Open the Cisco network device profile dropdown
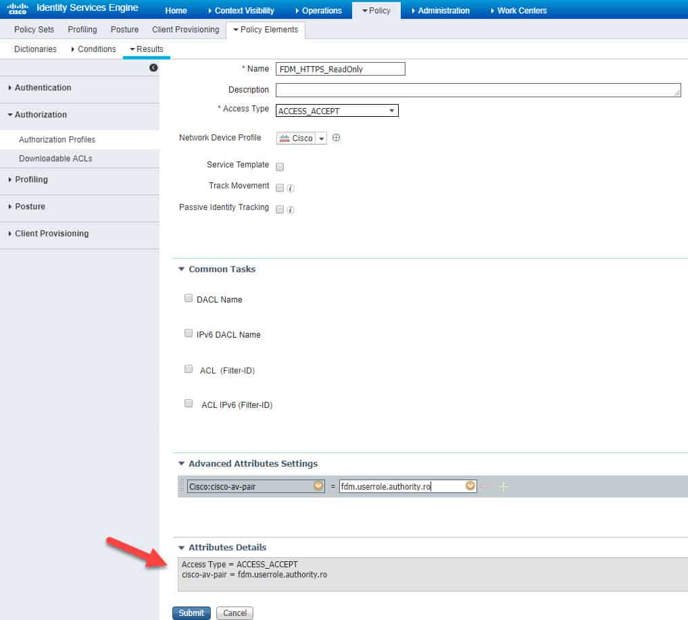The width and height of the screenshot is (688, 620). point(322,138)
